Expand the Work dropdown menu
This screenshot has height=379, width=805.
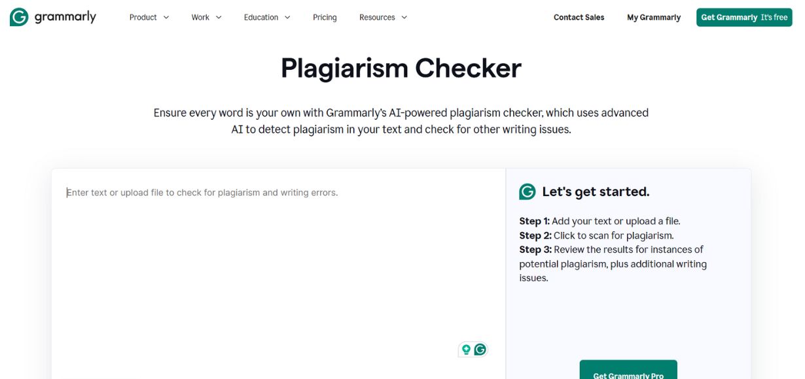[200, 17]
